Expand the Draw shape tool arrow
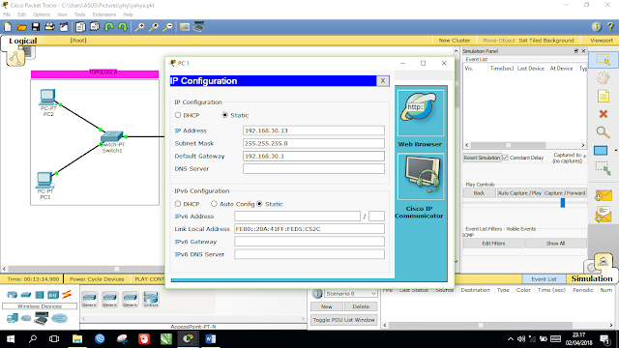 click(615, 151)
